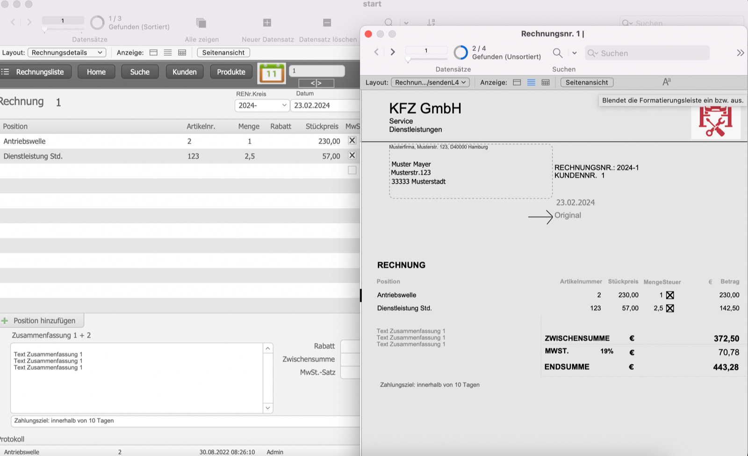Toggle MwSt checkbox for Antriebswelle in start window

pos(352,140)
